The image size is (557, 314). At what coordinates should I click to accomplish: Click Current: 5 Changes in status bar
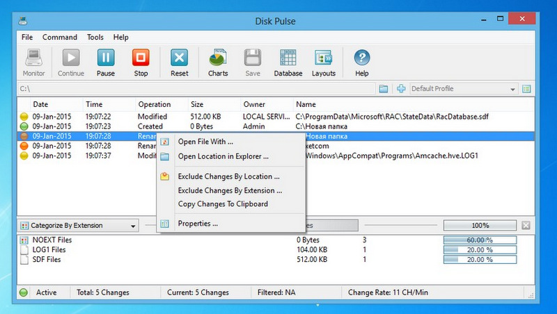click(198, 292)
